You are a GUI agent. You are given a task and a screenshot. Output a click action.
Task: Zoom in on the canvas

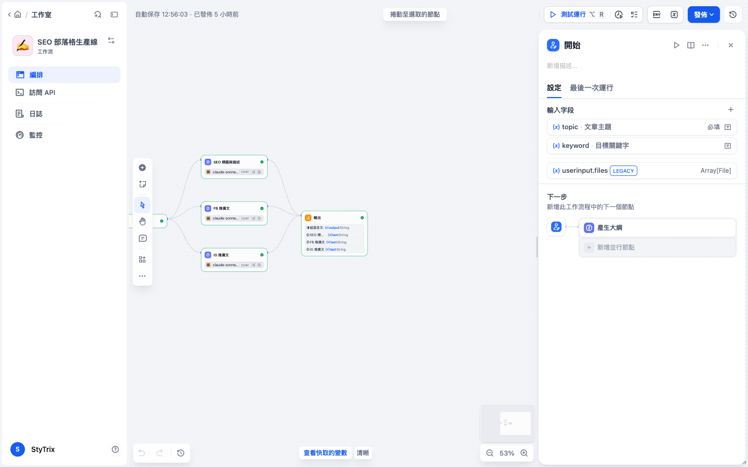click(524, 453)
